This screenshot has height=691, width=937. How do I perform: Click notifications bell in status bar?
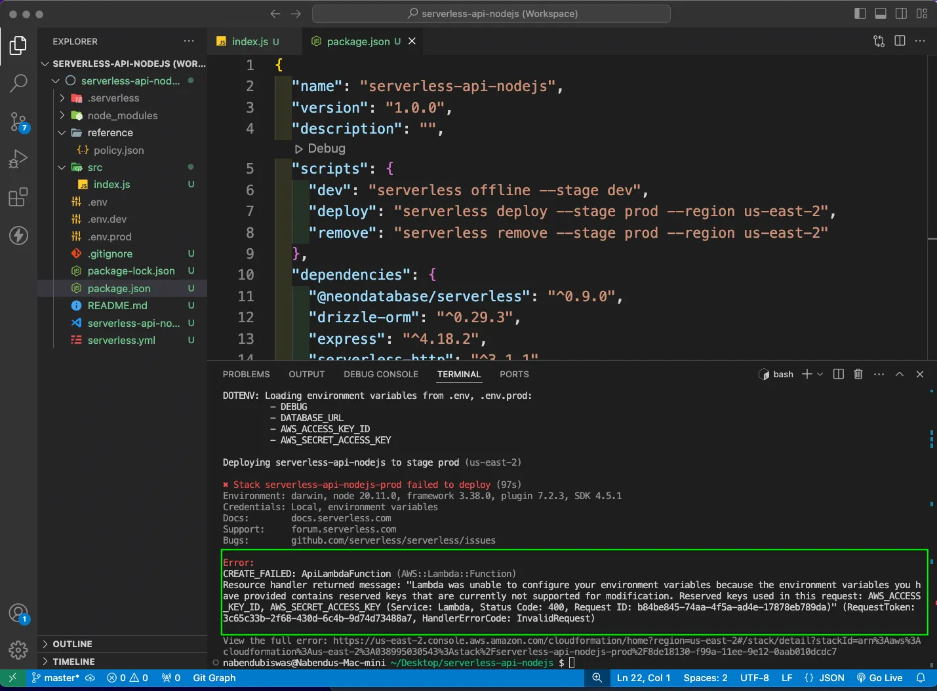coord(921,678)
